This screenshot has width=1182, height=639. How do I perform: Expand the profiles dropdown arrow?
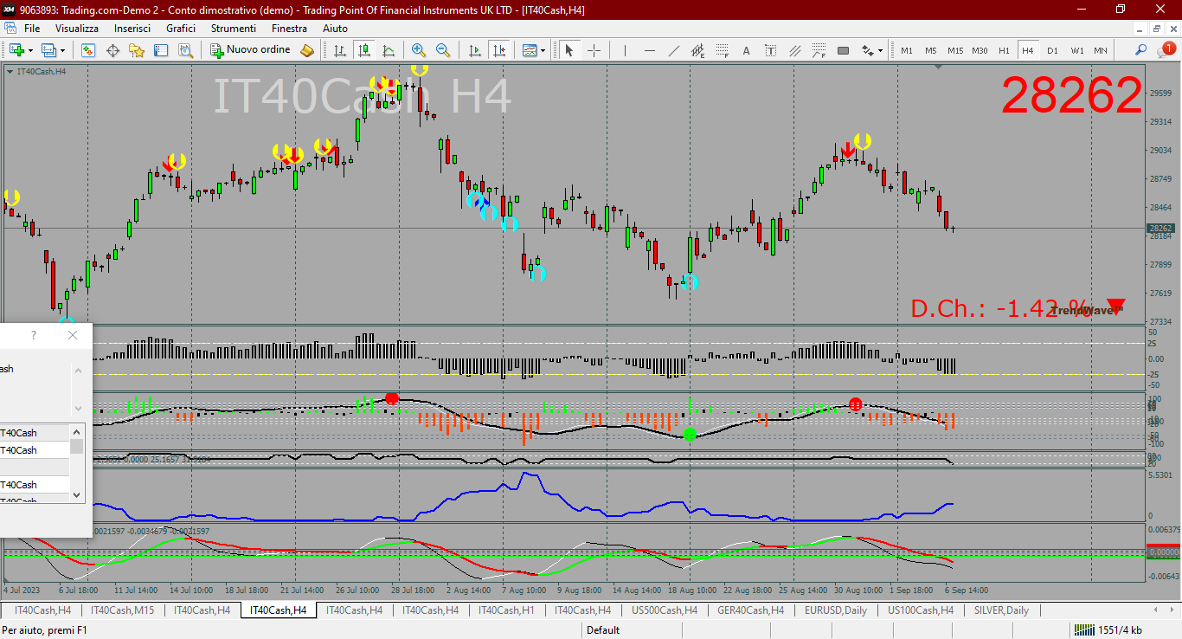pos(61,50)
